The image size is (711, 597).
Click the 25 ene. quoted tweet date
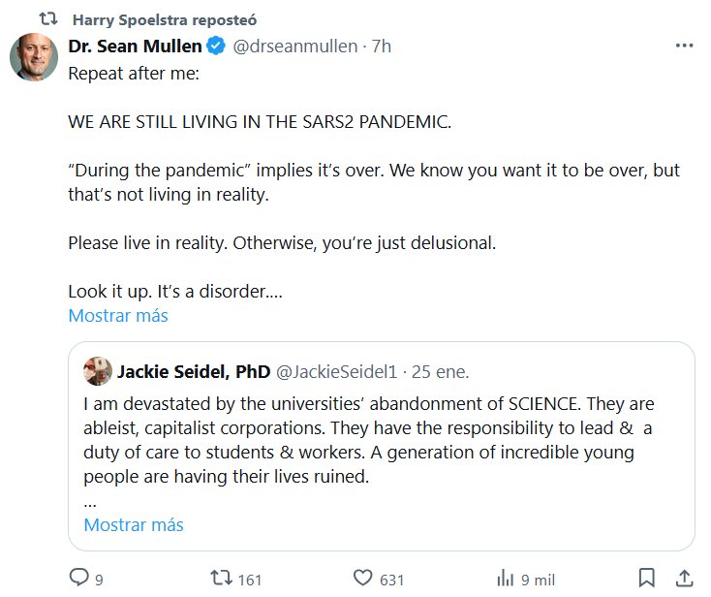pos(441,371)
